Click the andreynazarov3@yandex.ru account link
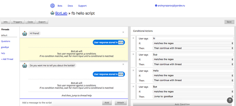236x106 pixels. (171, 6)
